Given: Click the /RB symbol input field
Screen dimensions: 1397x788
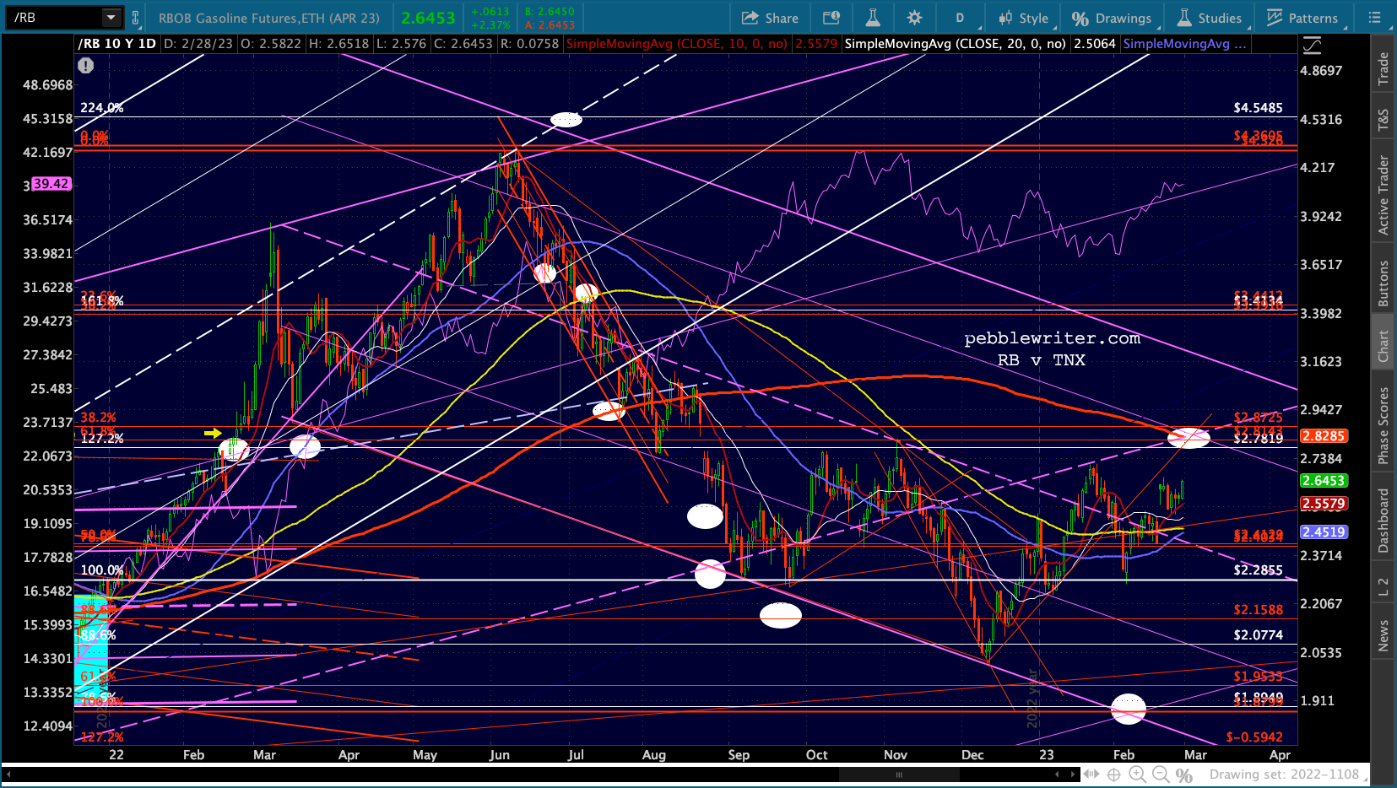Looking at the screenshot, I should [55, 17].
